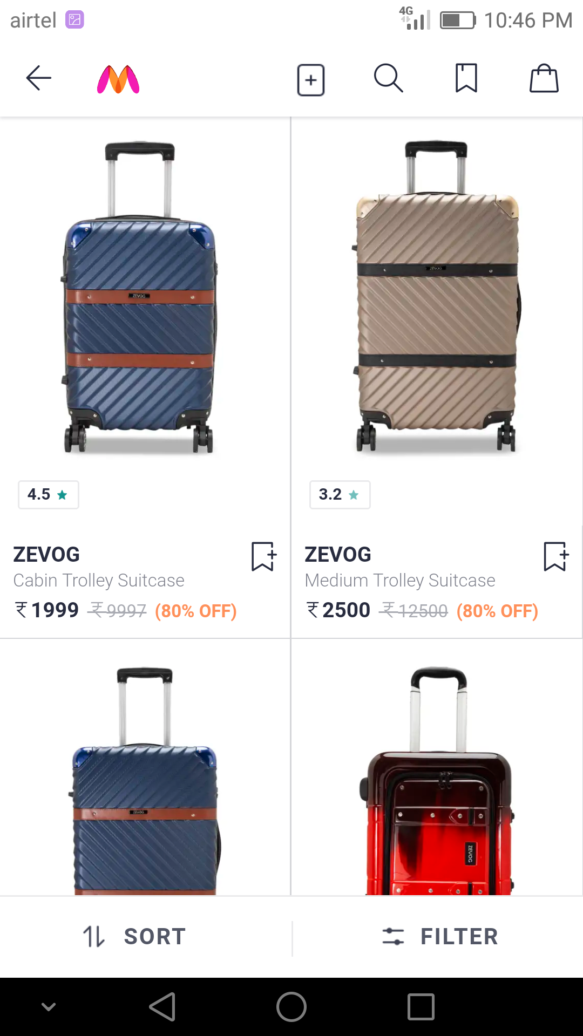The height and width of the screenshot is (1036, 583).
Task: Toggle wishlist on the Cabin Trolley Suitcase
Action: click(263, 557)
